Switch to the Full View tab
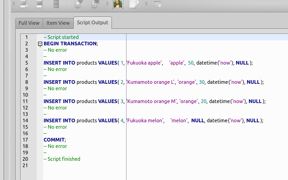Image resolution: width=288 pixels, height=180 pixels. pyautogui.click(x=29, y=23)
